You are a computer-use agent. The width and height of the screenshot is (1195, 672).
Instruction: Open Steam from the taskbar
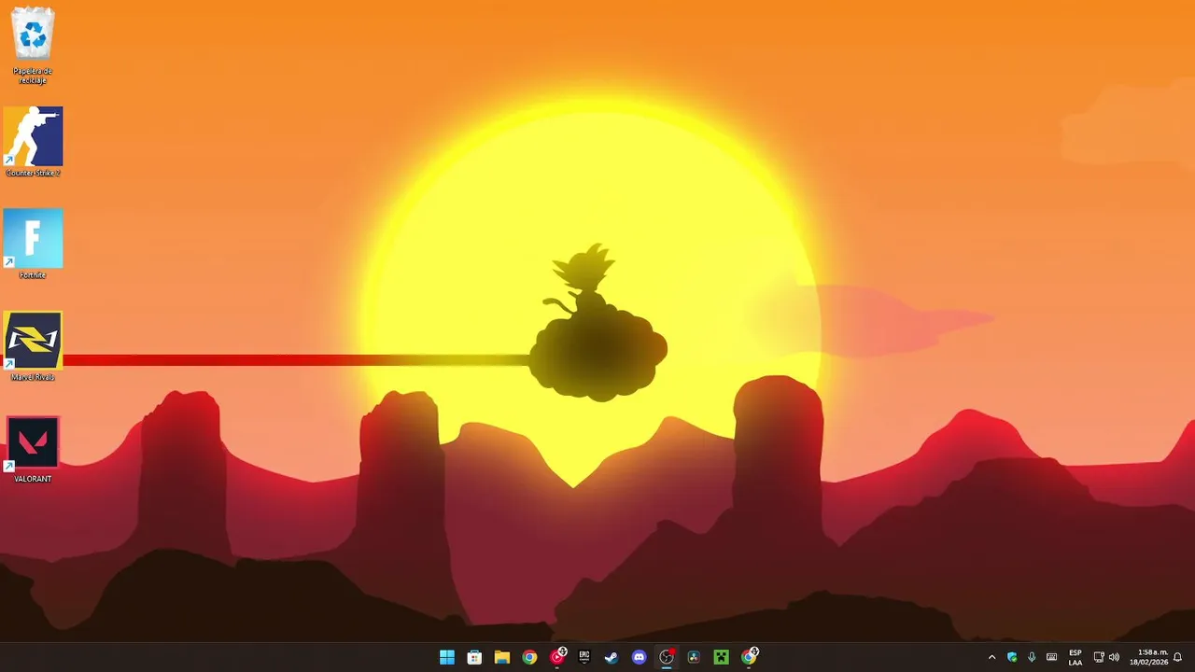(x=612, y=657)
